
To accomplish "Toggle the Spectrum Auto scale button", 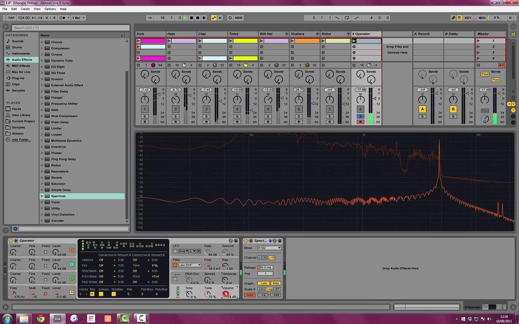I will coord(250,295).
